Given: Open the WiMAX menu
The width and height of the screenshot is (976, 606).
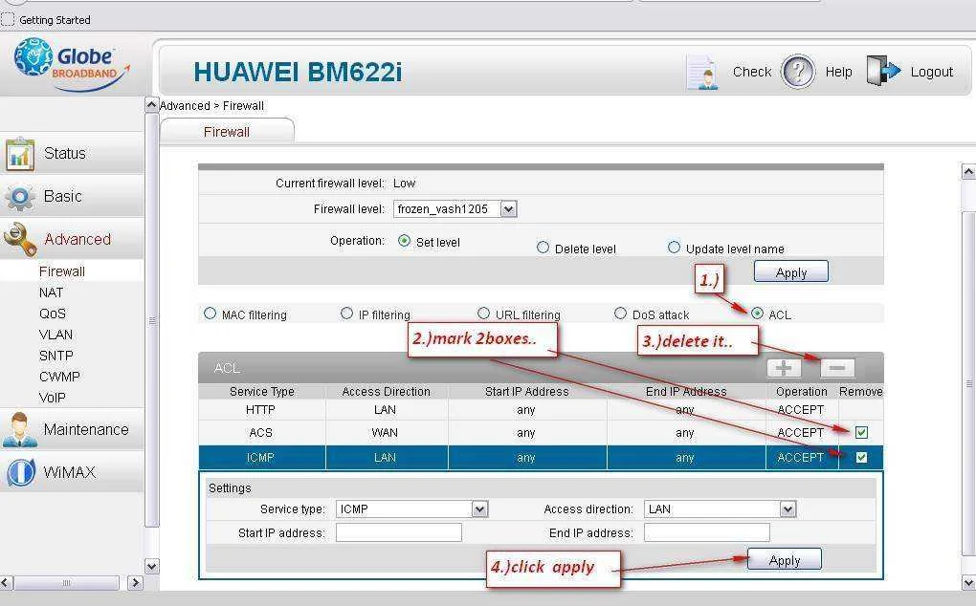Looking at the screenshot, I should click(72, 472).
